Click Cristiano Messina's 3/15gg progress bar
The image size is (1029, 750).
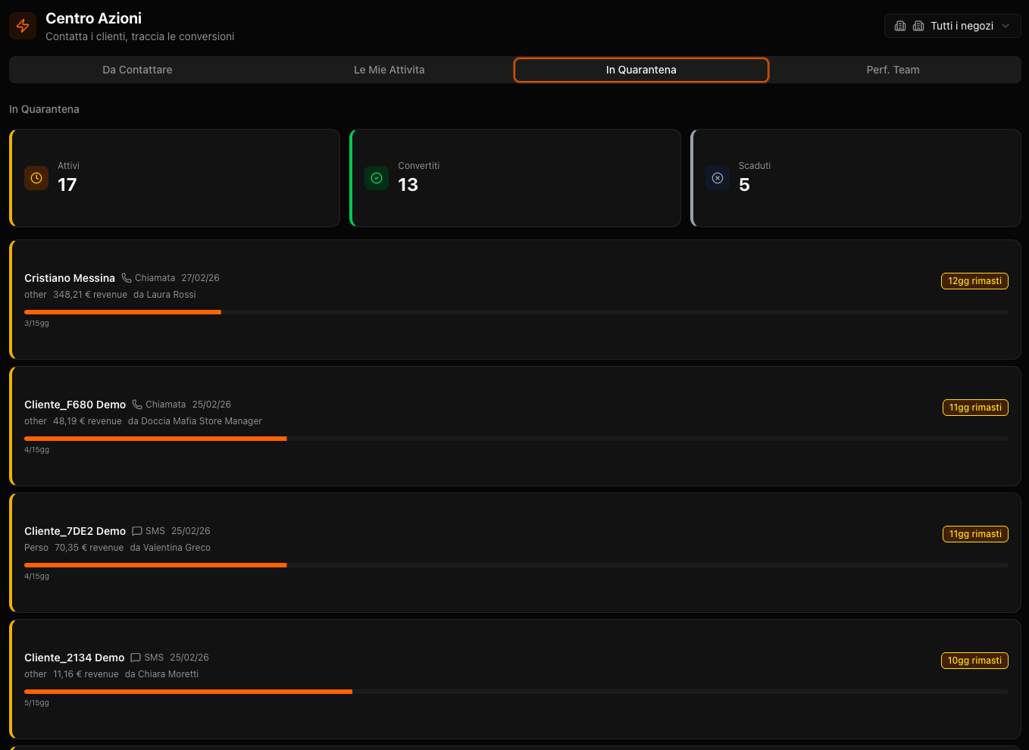515,312
